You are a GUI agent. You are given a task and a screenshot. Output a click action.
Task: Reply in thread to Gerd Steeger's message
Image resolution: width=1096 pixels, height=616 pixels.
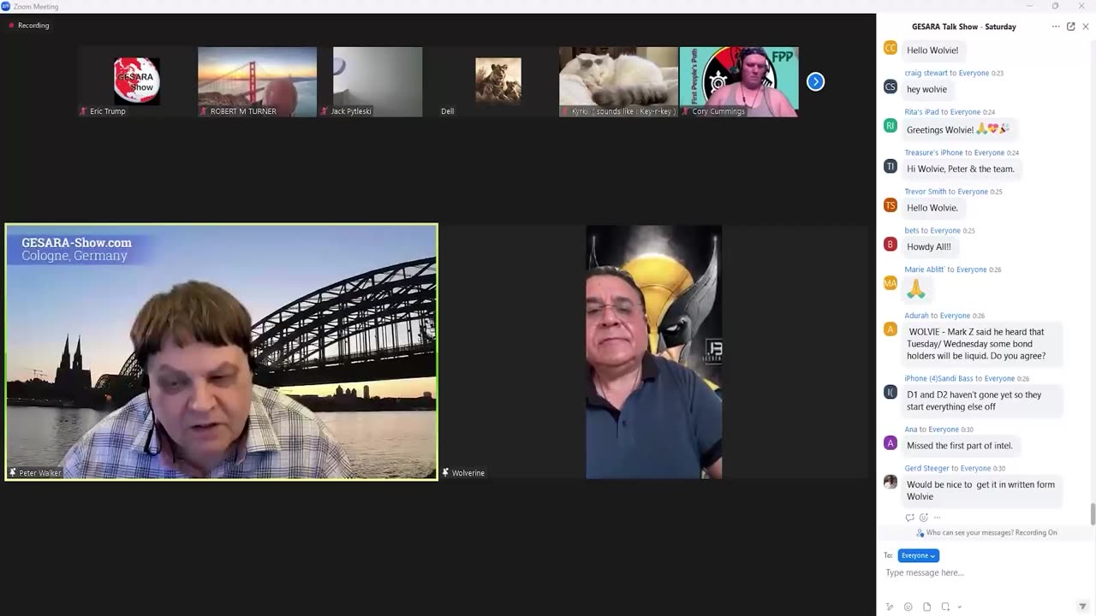point(909,517)
